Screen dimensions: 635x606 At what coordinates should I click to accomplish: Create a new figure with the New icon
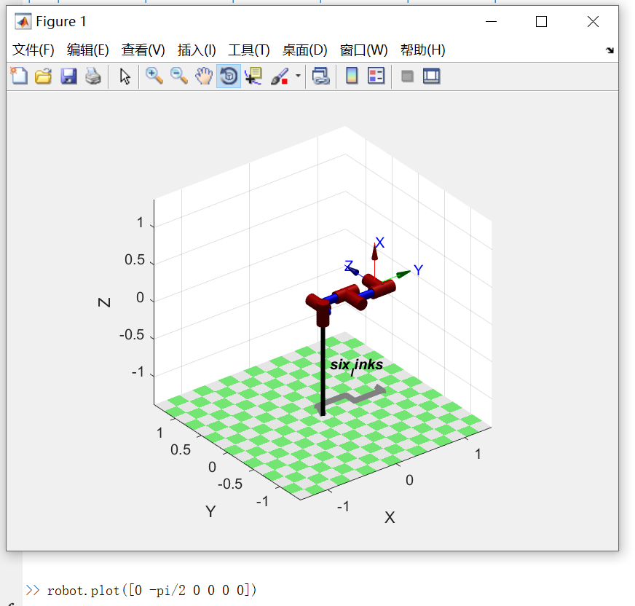19,76
